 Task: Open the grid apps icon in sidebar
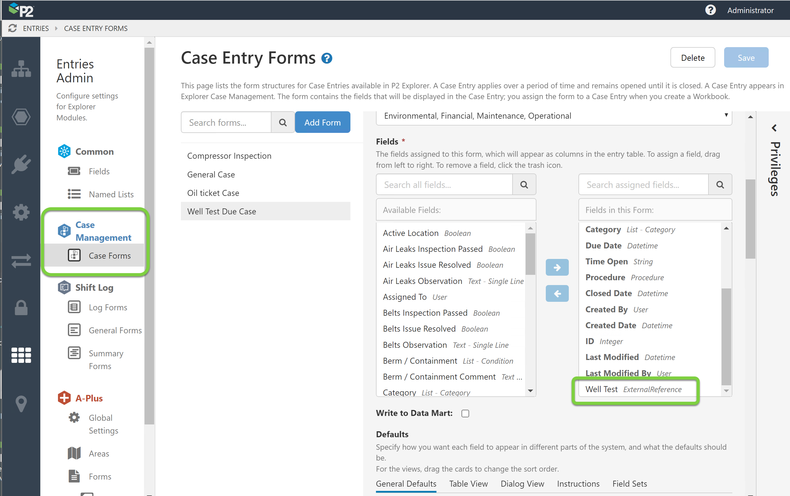coord(21,355)
